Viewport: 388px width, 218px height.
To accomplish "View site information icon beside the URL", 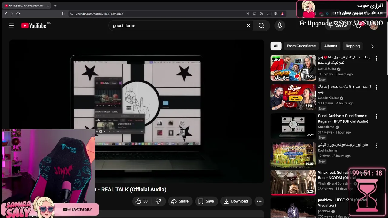I will 72,14.
